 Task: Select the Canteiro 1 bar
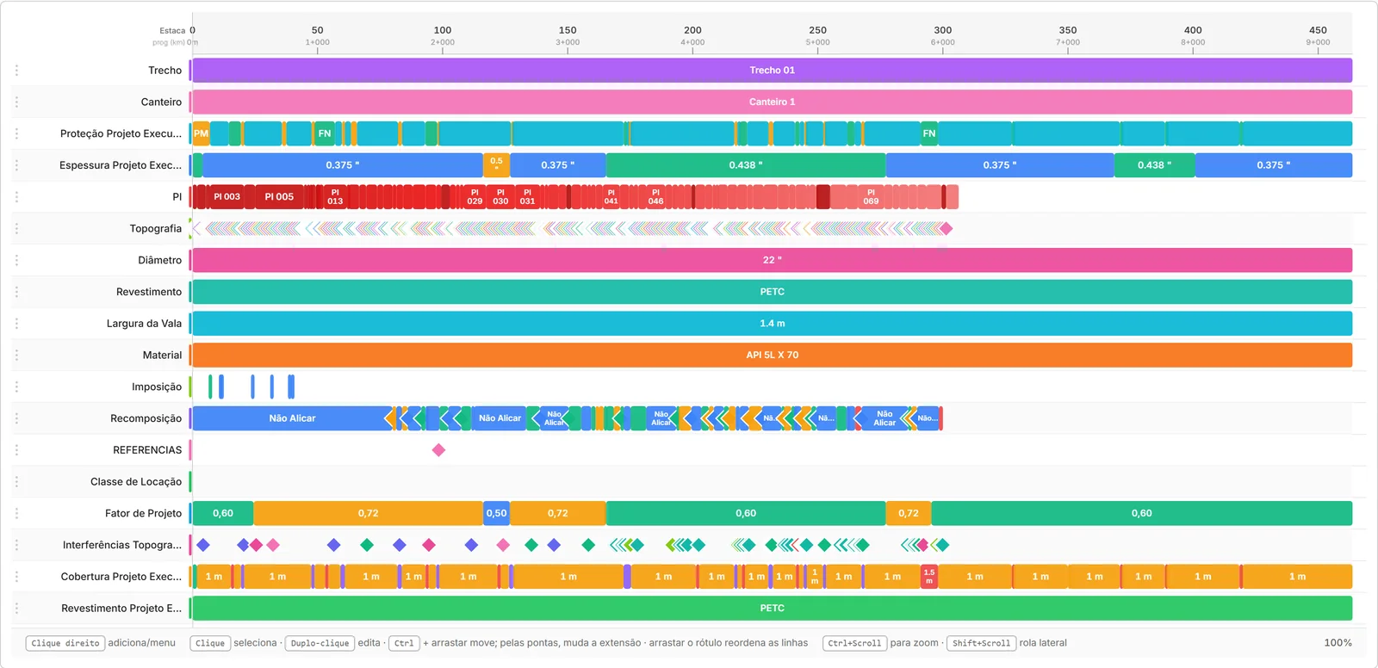pyautogui.click(x=772, y=102)
